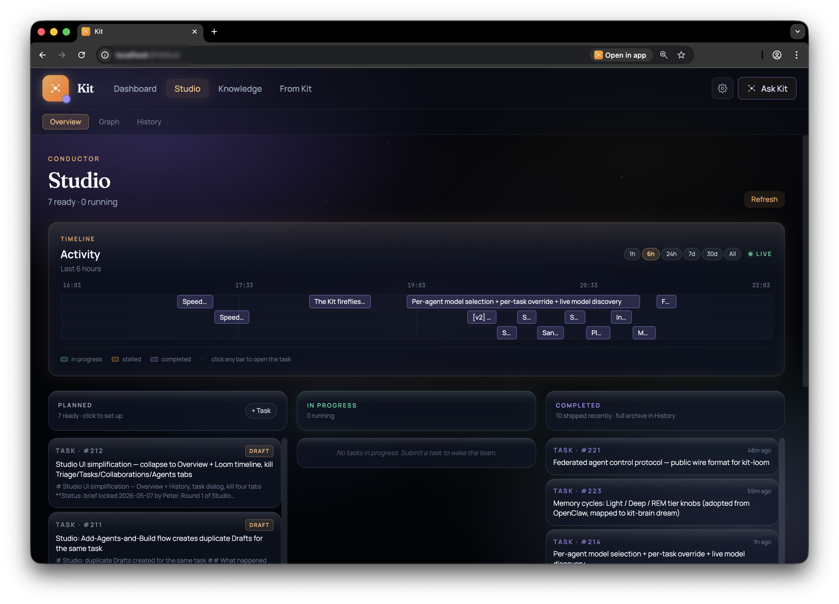Open completed task #221 card
This screenshot has width=839, height=604.
(662, 456)
